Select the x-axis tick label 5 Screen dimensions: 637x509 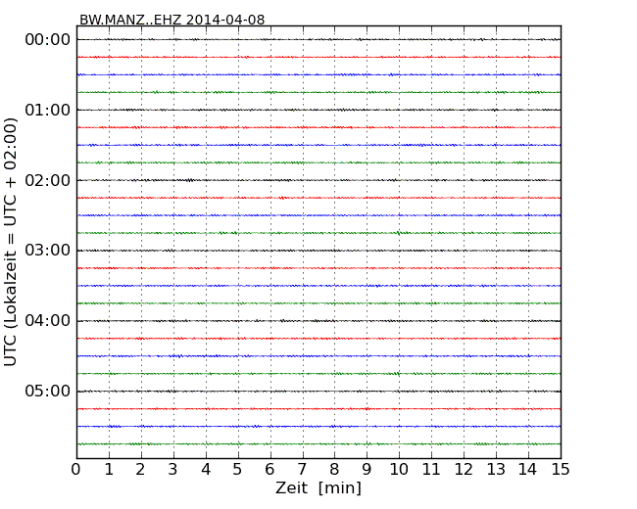(x=238, y=469)
